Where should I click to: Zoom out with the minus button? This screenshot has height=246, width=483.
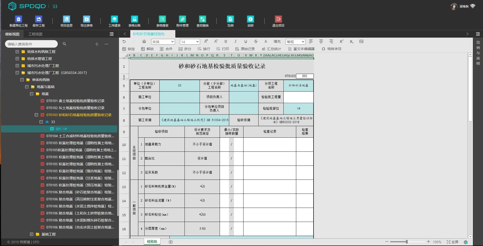pyautogui.click(x=387, y=242)
